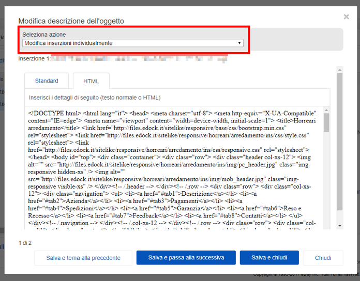360x281 pixels.
Task: Click Salva e torna alla precedente
Action: pos(82,258)
